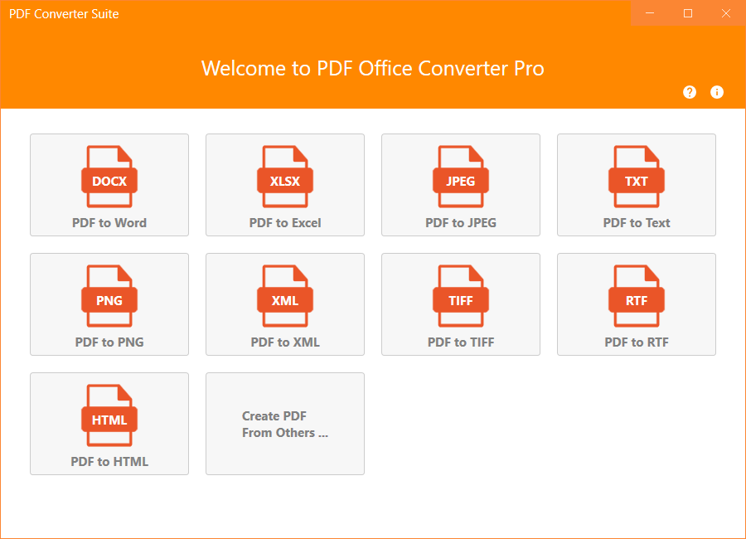
Task: Open Create PDF From Others tool
Action: click(284, 424)
